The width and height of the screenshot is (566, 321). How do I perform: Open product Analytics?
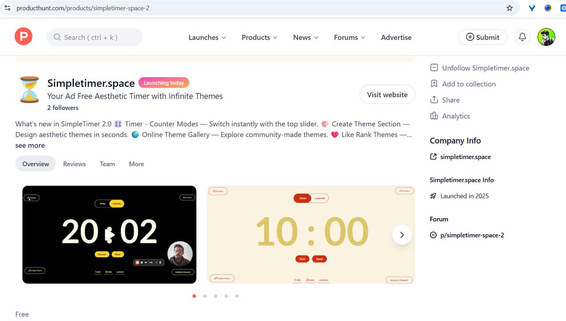450,116
